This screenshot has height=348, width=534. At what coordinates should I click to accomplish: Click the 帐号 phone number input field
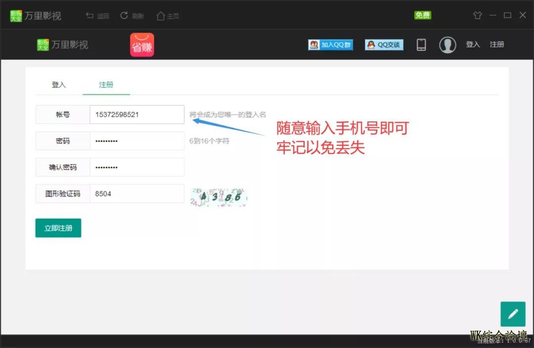pyautogui.click(x=136, y=115)
